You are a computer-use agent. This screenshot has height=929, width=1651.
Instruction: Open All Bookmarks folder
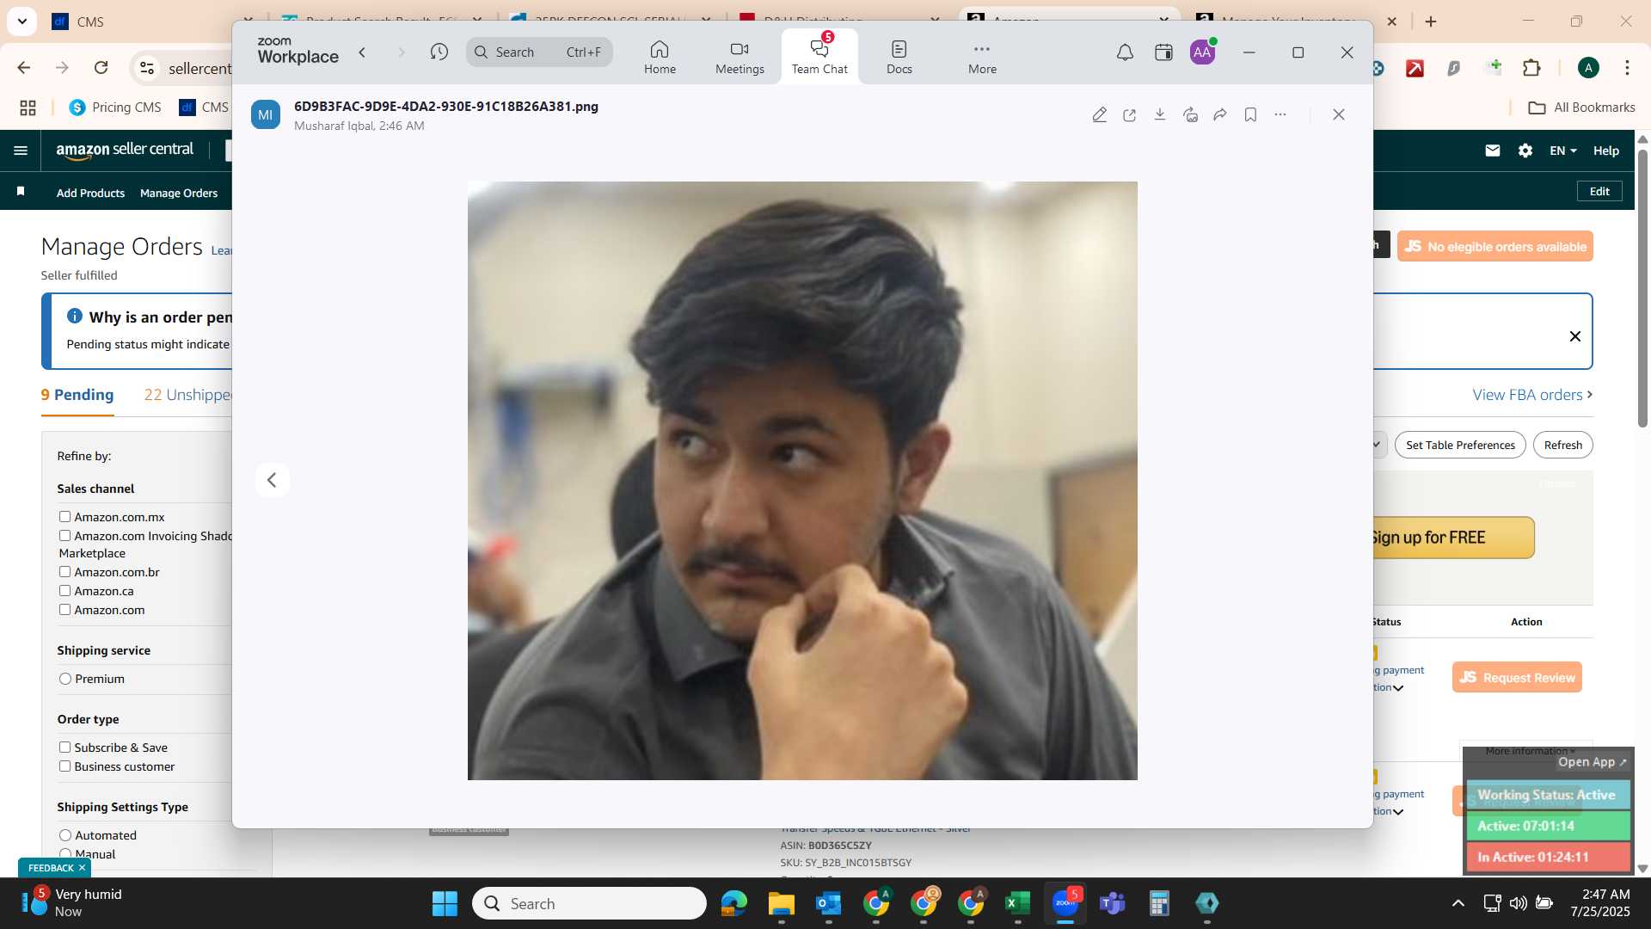tap(1582, 108)
